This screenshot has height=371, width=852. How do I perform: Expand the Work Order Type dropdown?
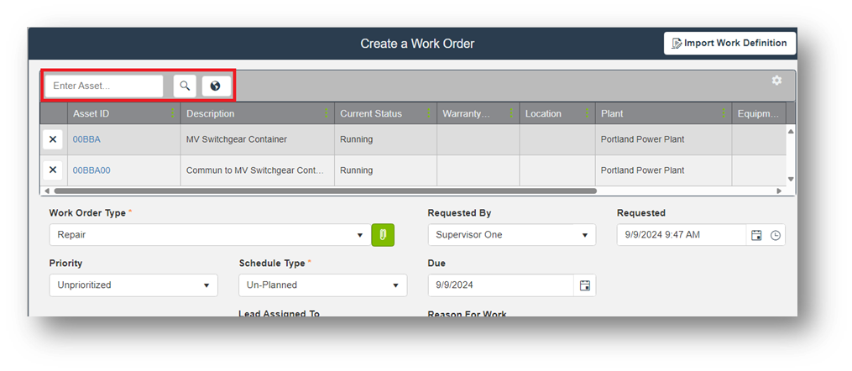360,235
